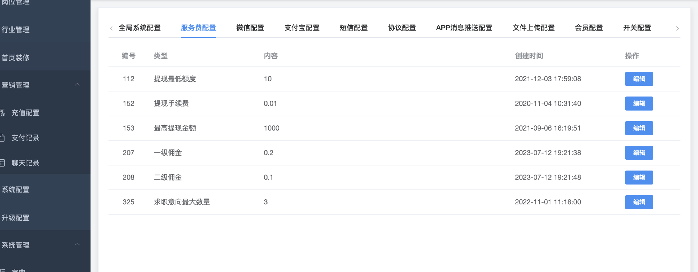Screen dimensions: 698x272
Task: Open 首页装修 in the sidebar
Action: 16,58
